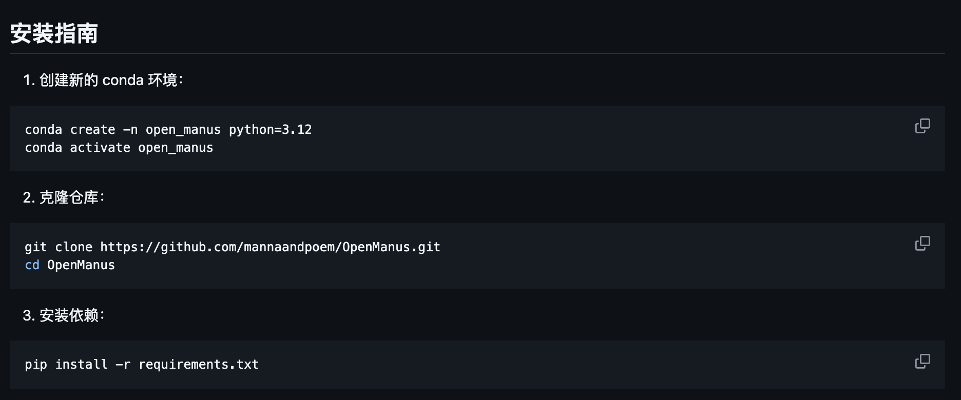961x400 pixels.
Task: Click the word 'pip' in the last code block
Action: [35, 365]
